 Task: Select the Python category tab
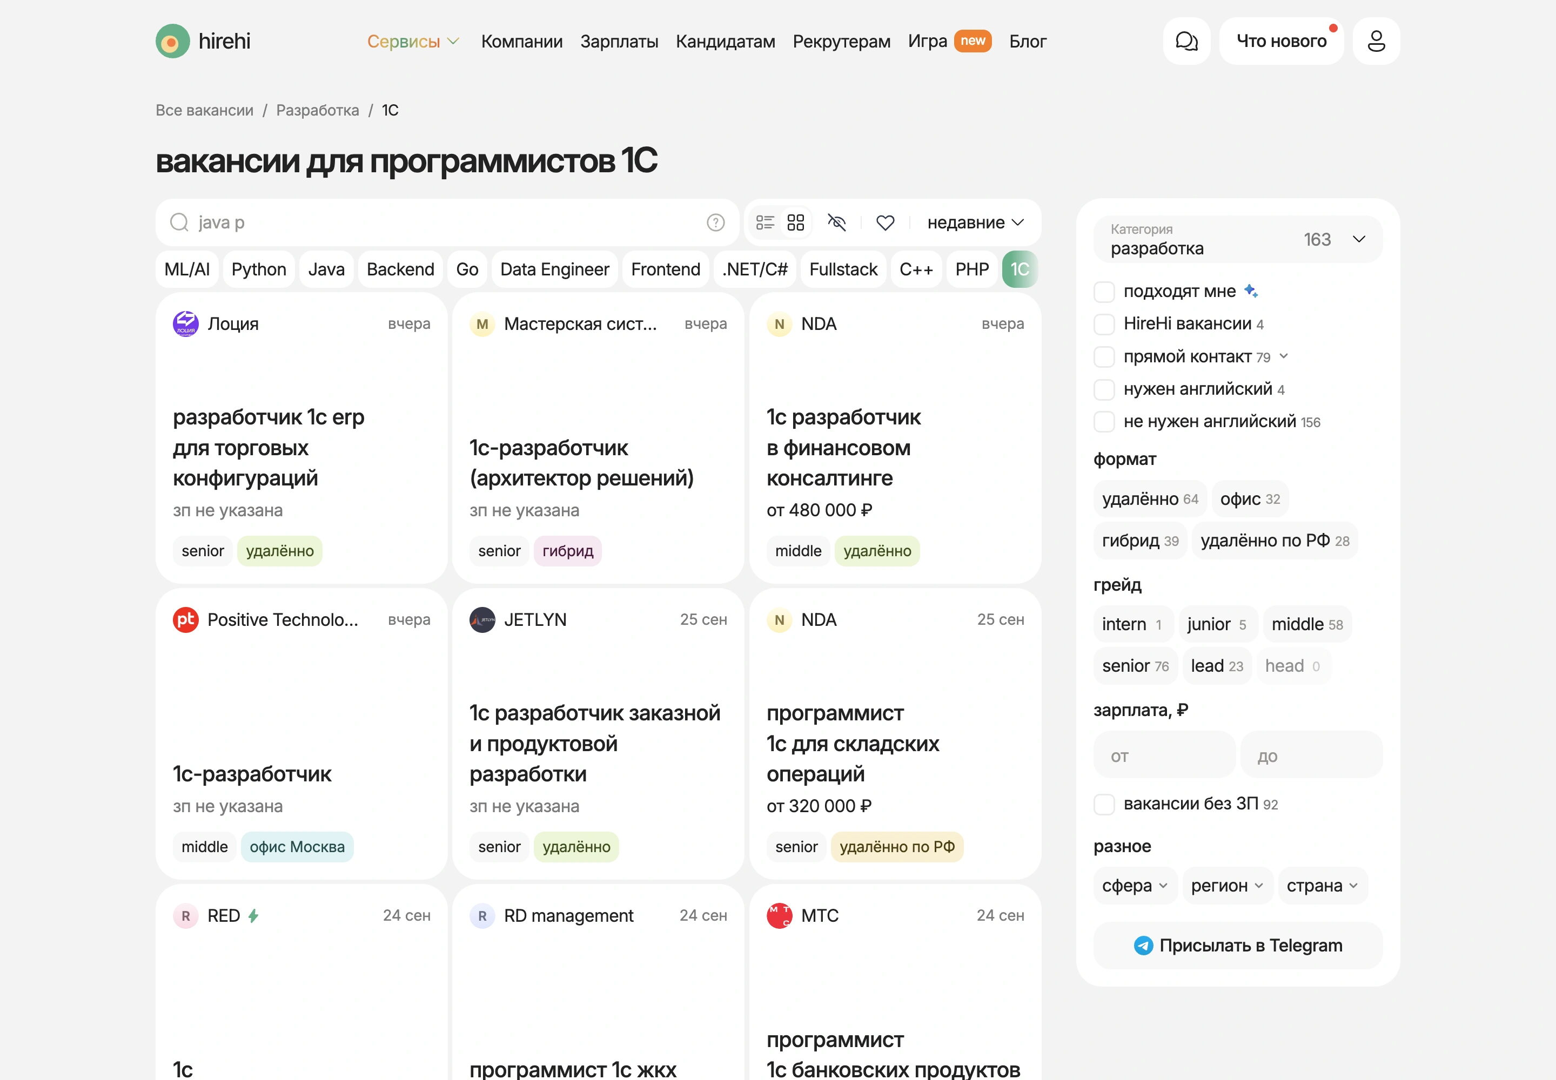coord(259,269)
